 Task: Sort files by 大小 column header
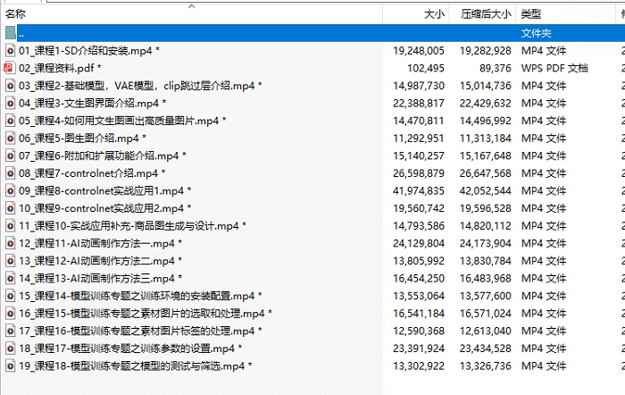click(x=434, y=14)
